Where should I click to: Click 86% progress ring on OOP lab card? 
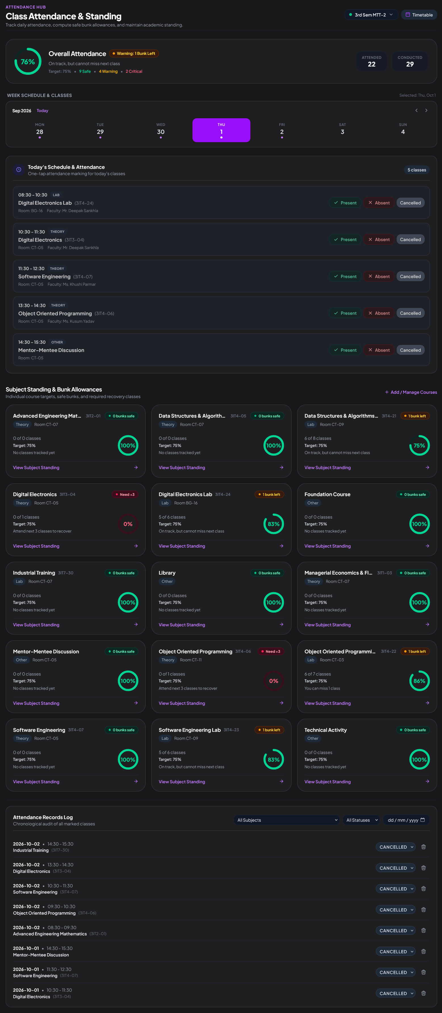[x=419, y=681]
